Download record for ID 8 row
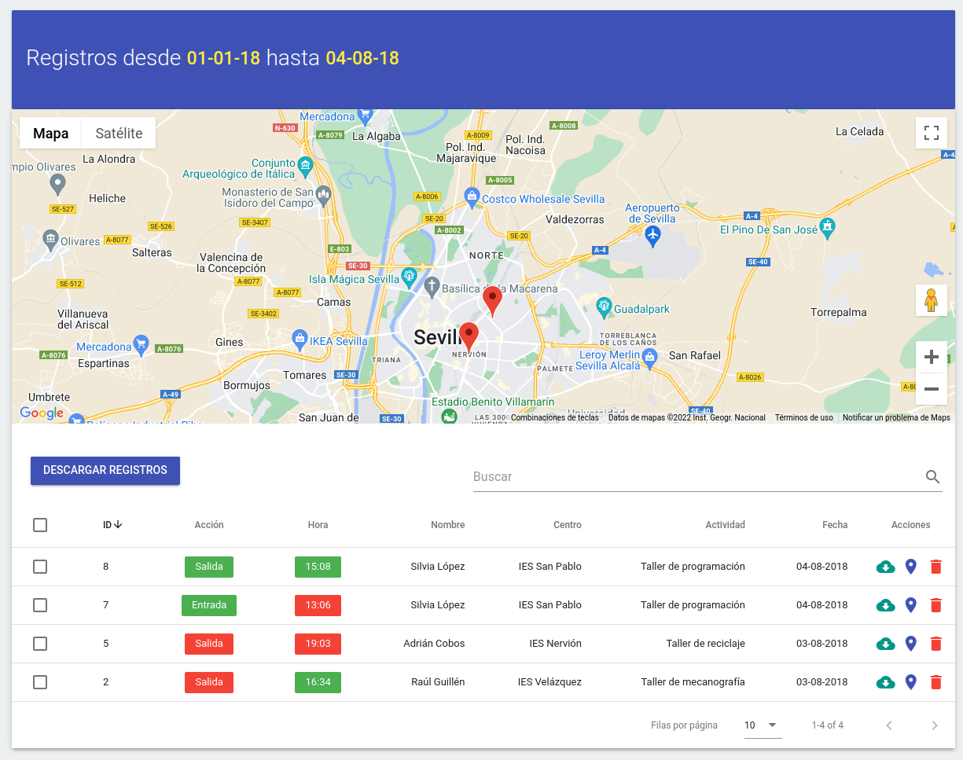 [x=886, y=567]
